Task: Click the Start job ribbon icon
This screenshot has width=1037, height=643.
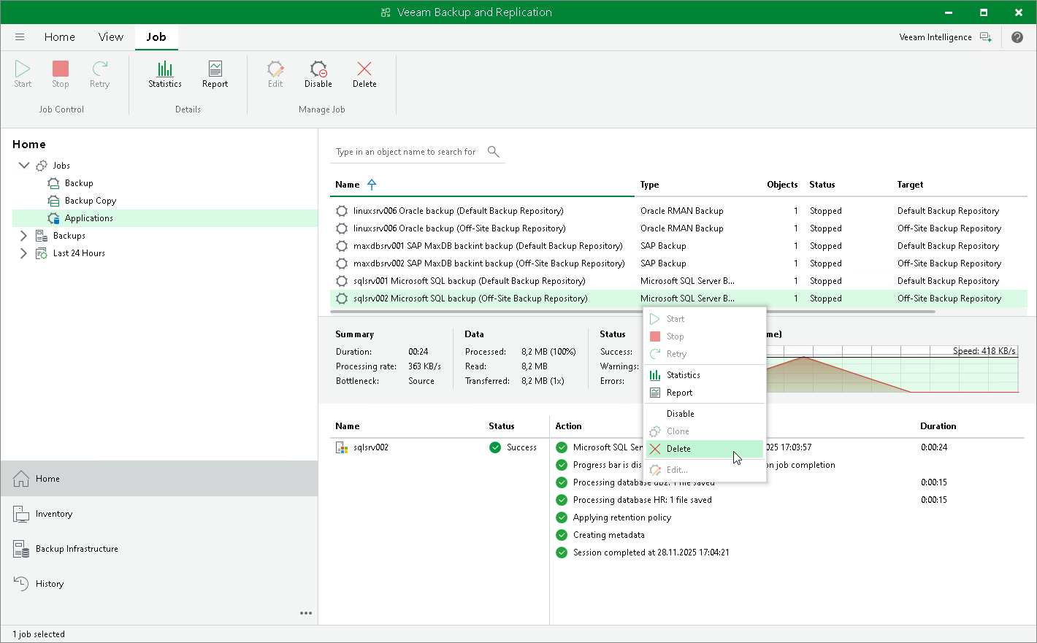Action: tap(23, 69)
